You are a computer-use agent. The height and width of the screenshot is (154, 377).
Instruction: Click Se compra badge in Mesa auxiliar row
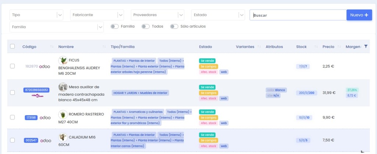tap(208, 93)
